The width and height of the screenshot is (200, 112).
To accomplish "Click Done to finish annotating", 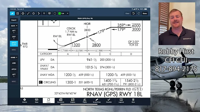I will [x=145, y=13].
